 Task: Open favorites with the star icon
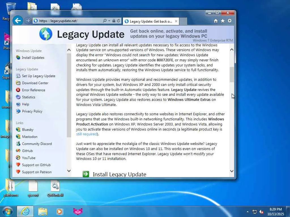pyautogui.click(x=223, y=21)
